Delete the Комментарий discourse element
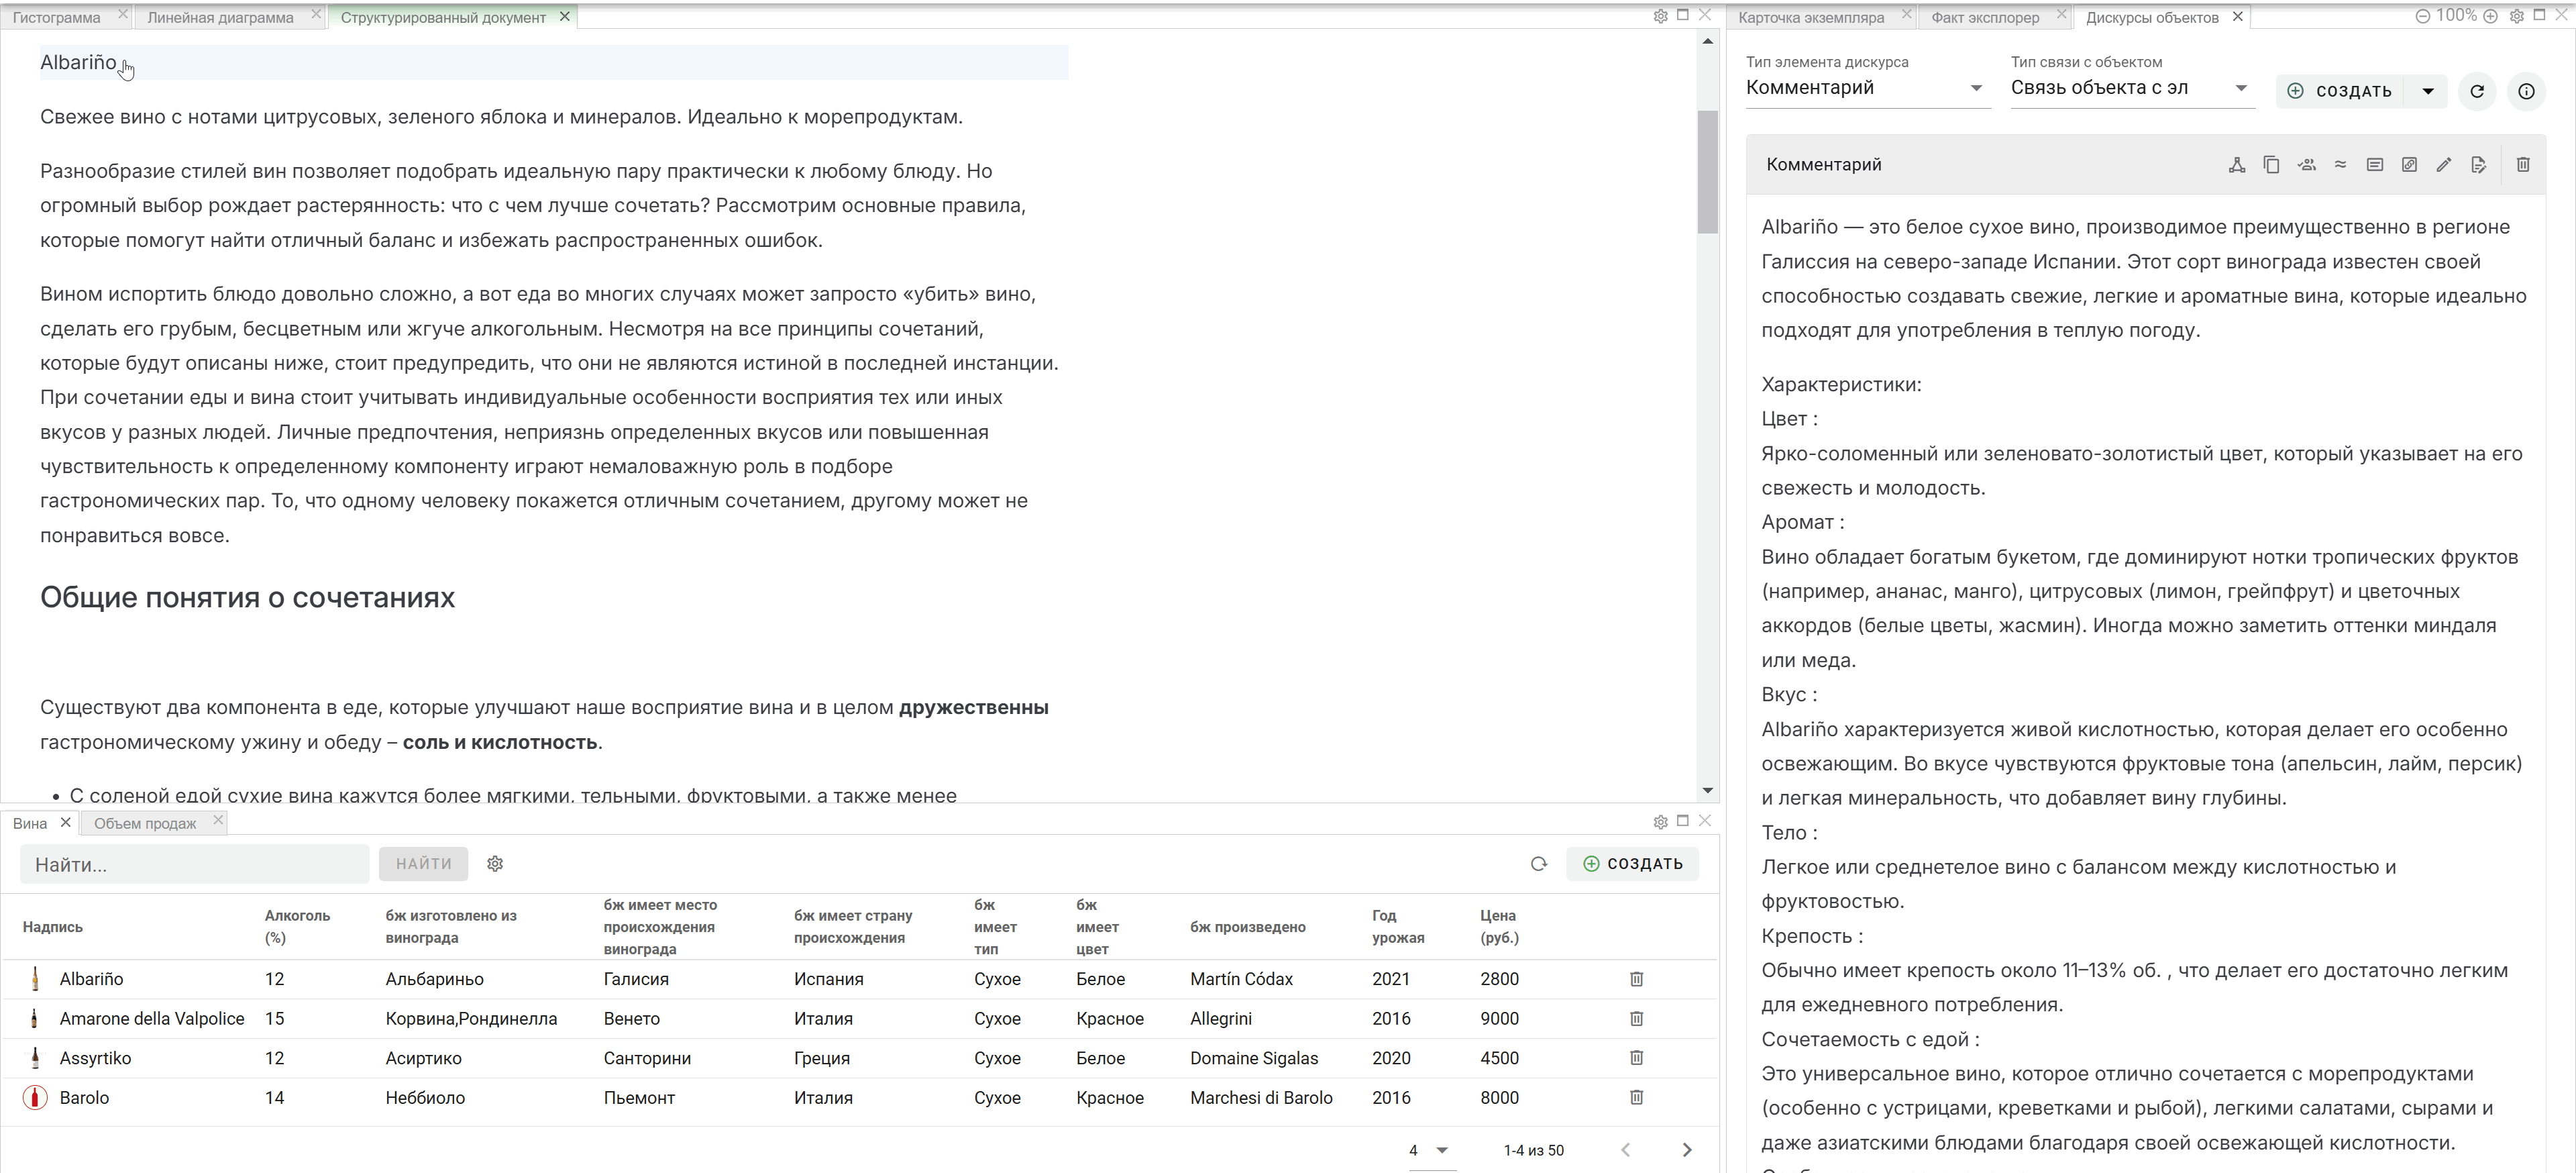This screenshot has width=2576, height=1173. (x=2523, y=165)
